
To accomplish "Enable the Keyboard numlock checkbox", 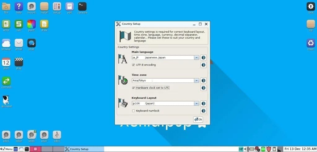I will click(x=133, y=111).
